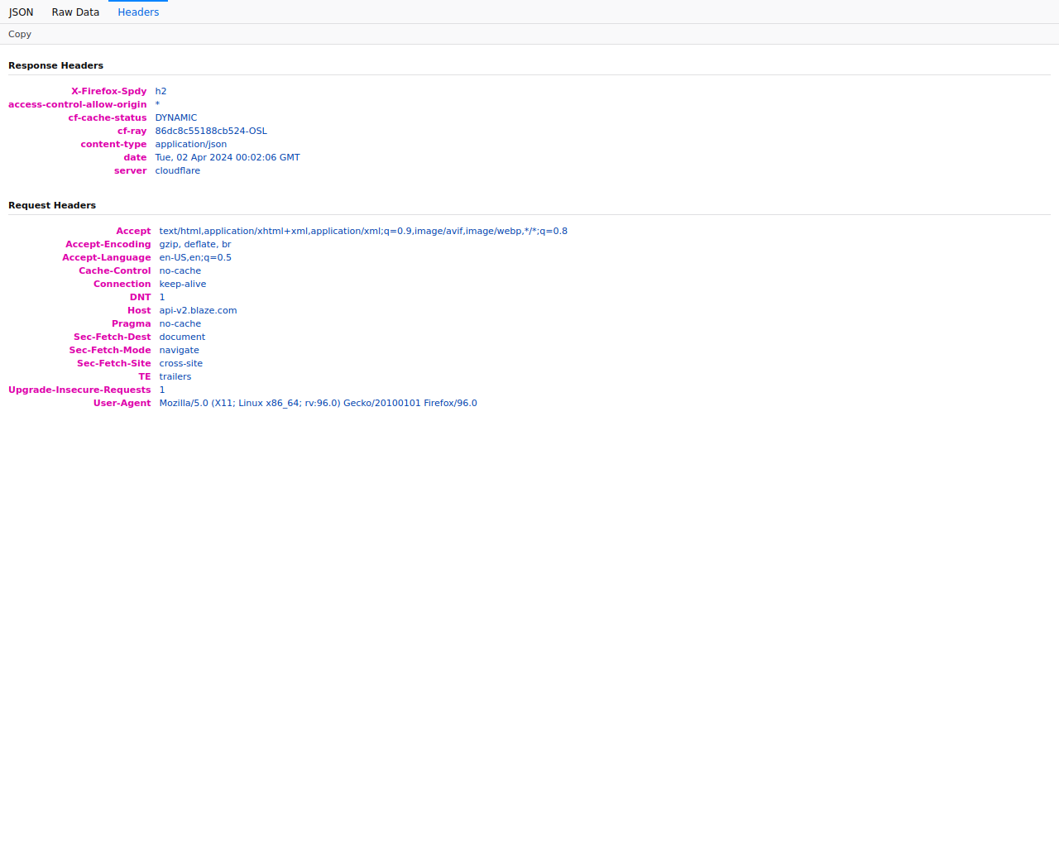Select the X-Firefox-Spdy header name
The width and height of the screenshot is (1059, 847).
(108, 91)
